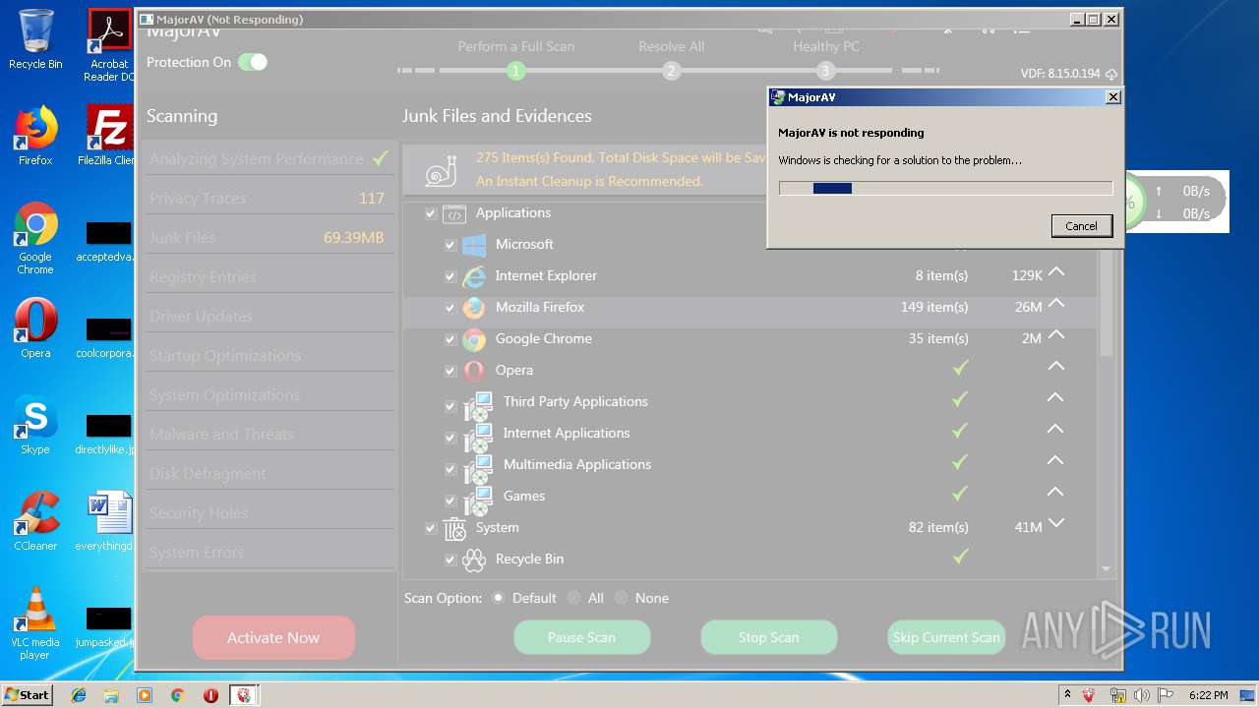
Task: Click the Third Party Applications icon
Action: (x=478, y=404)
